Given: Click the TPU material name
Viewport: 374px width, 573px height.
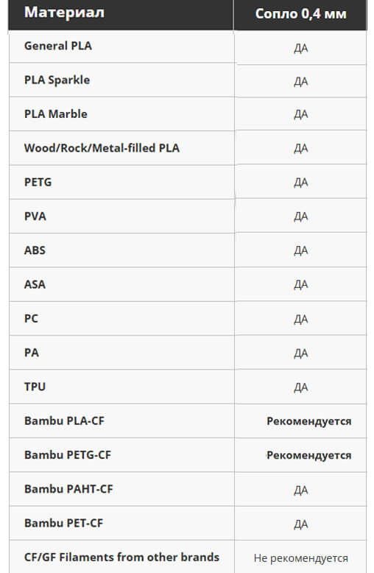Looking at the screenshot, I should point(35,387).
